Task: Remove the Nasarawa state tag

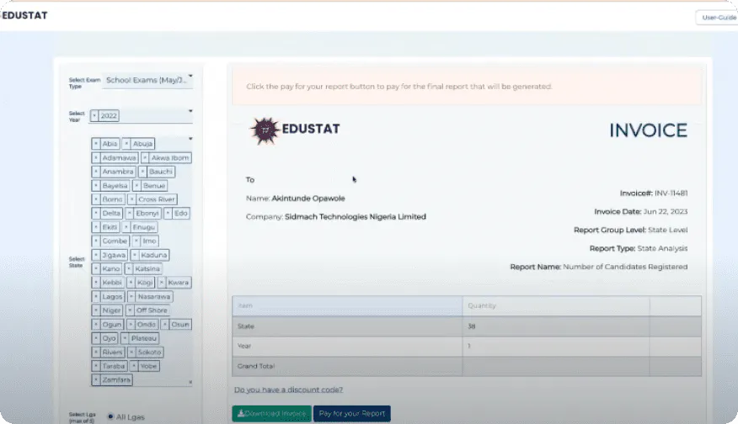Action: pyautogui.click(x=131, y=297)
